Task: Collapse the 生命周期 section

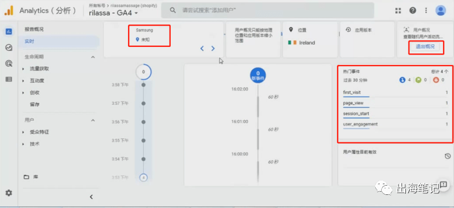Action: (93, 57)
